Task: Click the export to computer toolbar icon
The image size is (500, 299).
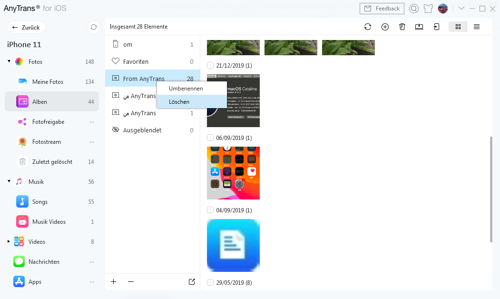Action: 419,27
